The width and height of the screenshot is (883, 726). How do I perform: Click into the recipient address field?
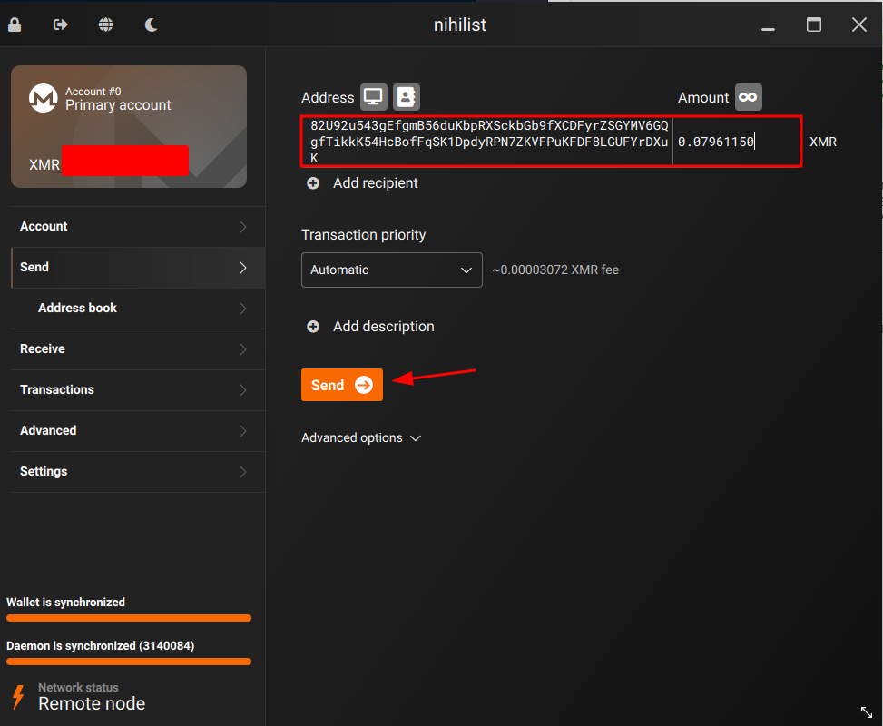[x=487, y=142]
